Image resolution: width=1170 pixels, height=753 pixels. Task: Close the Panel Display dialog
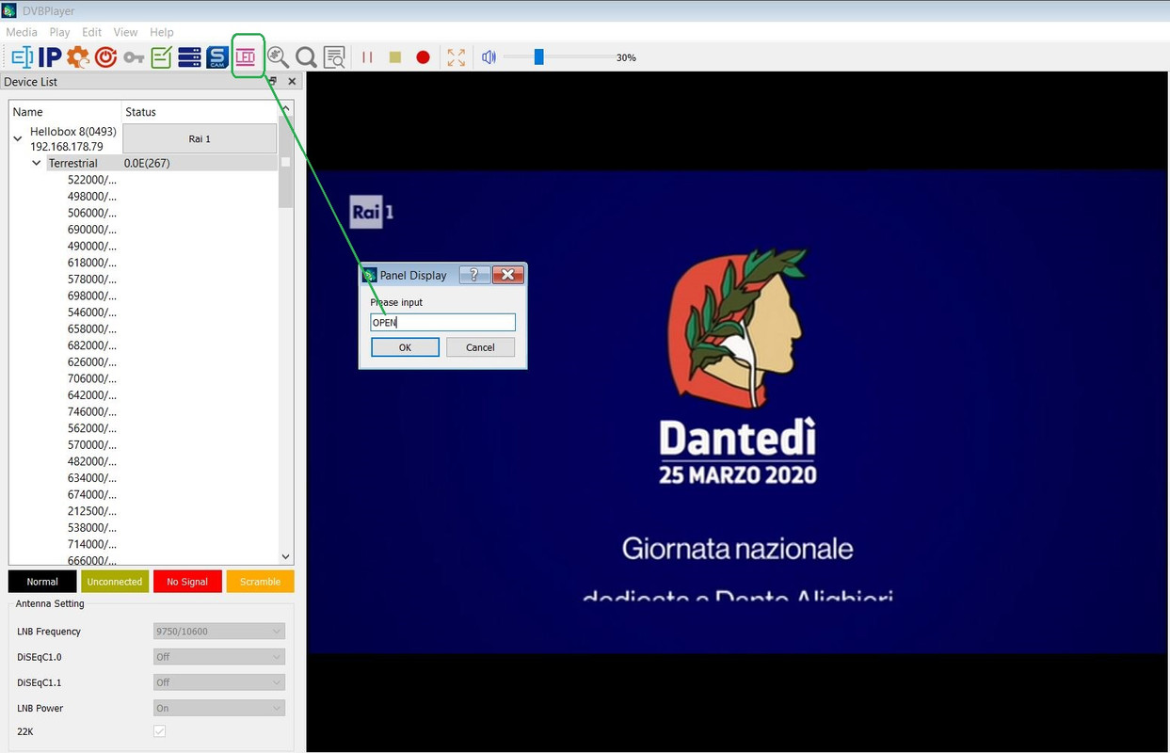[507, 275]
